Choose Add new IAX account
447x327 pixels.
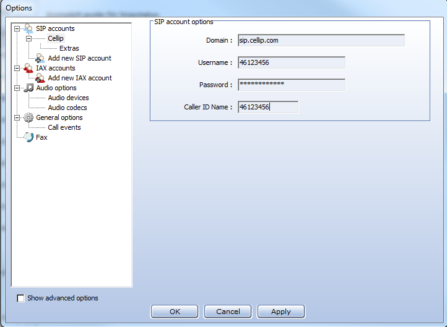[x=80, y=78]
